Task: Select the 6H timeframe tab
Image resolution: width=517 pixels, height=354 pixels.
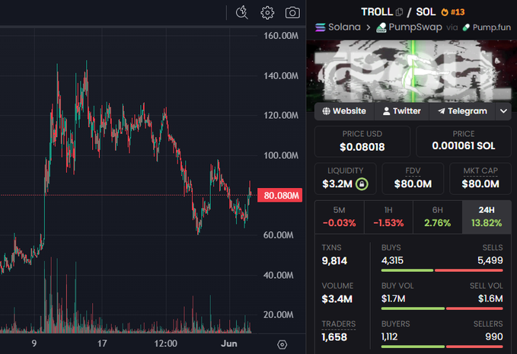Action: [x=438, y=217]
